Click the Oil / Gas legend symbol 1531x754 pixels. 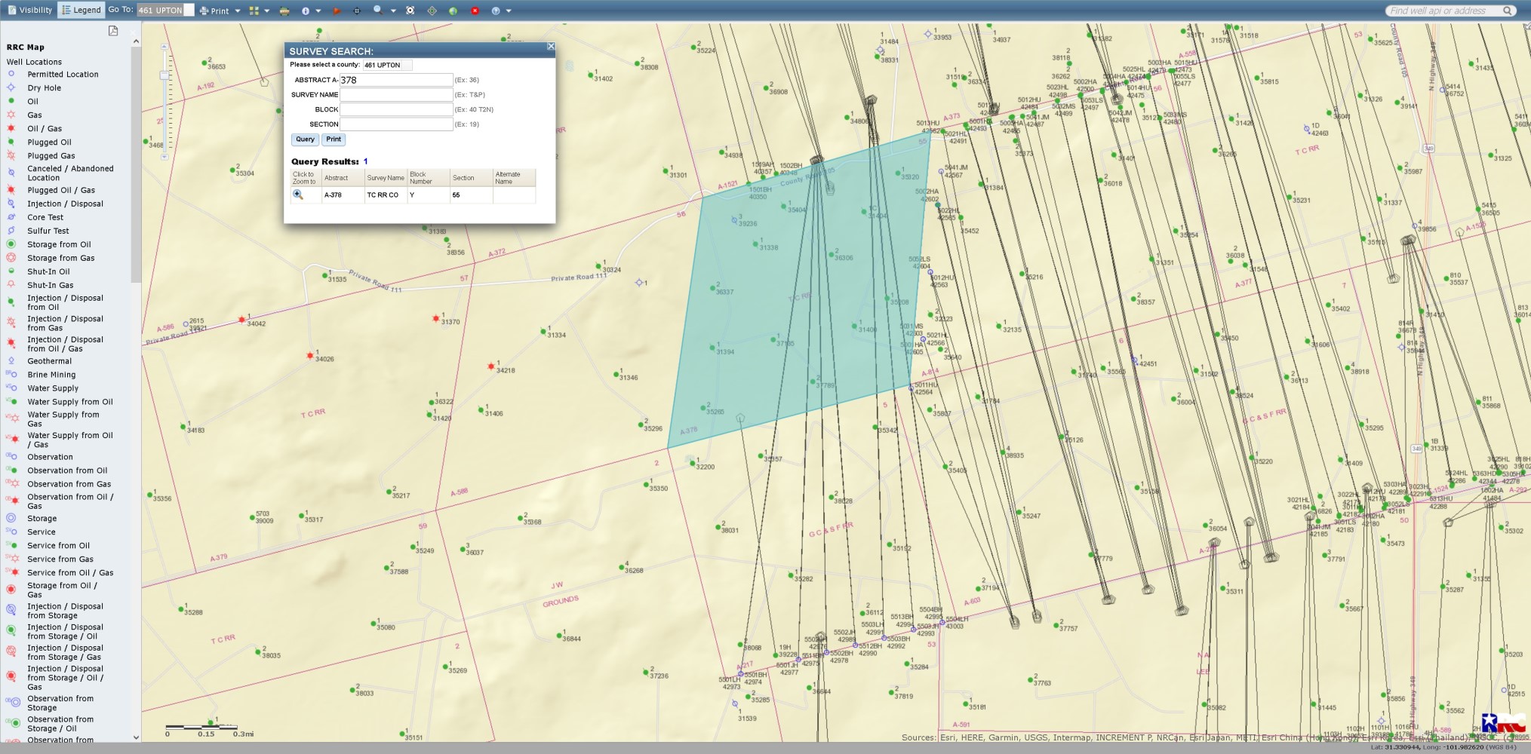[x=11, y=128]
